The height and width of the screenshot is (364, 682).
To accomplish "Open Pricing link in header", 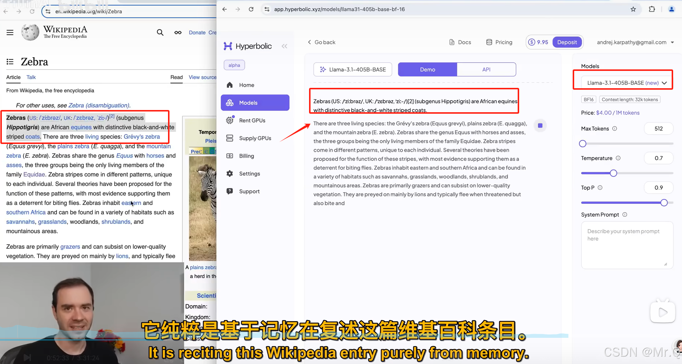I will (499, 42).
